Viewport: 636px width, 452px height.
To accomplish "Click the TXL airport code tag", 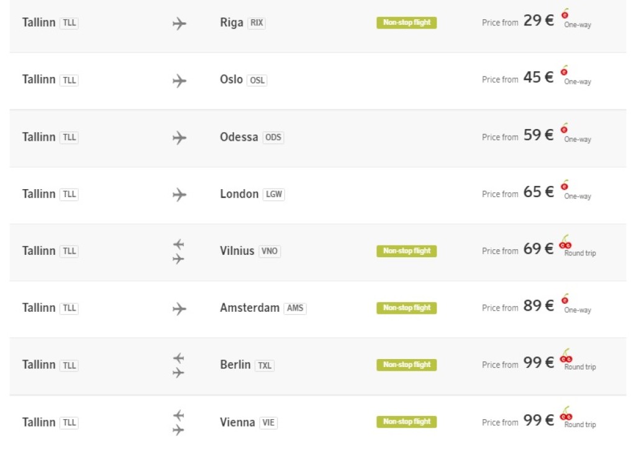I will coord(265,365).
